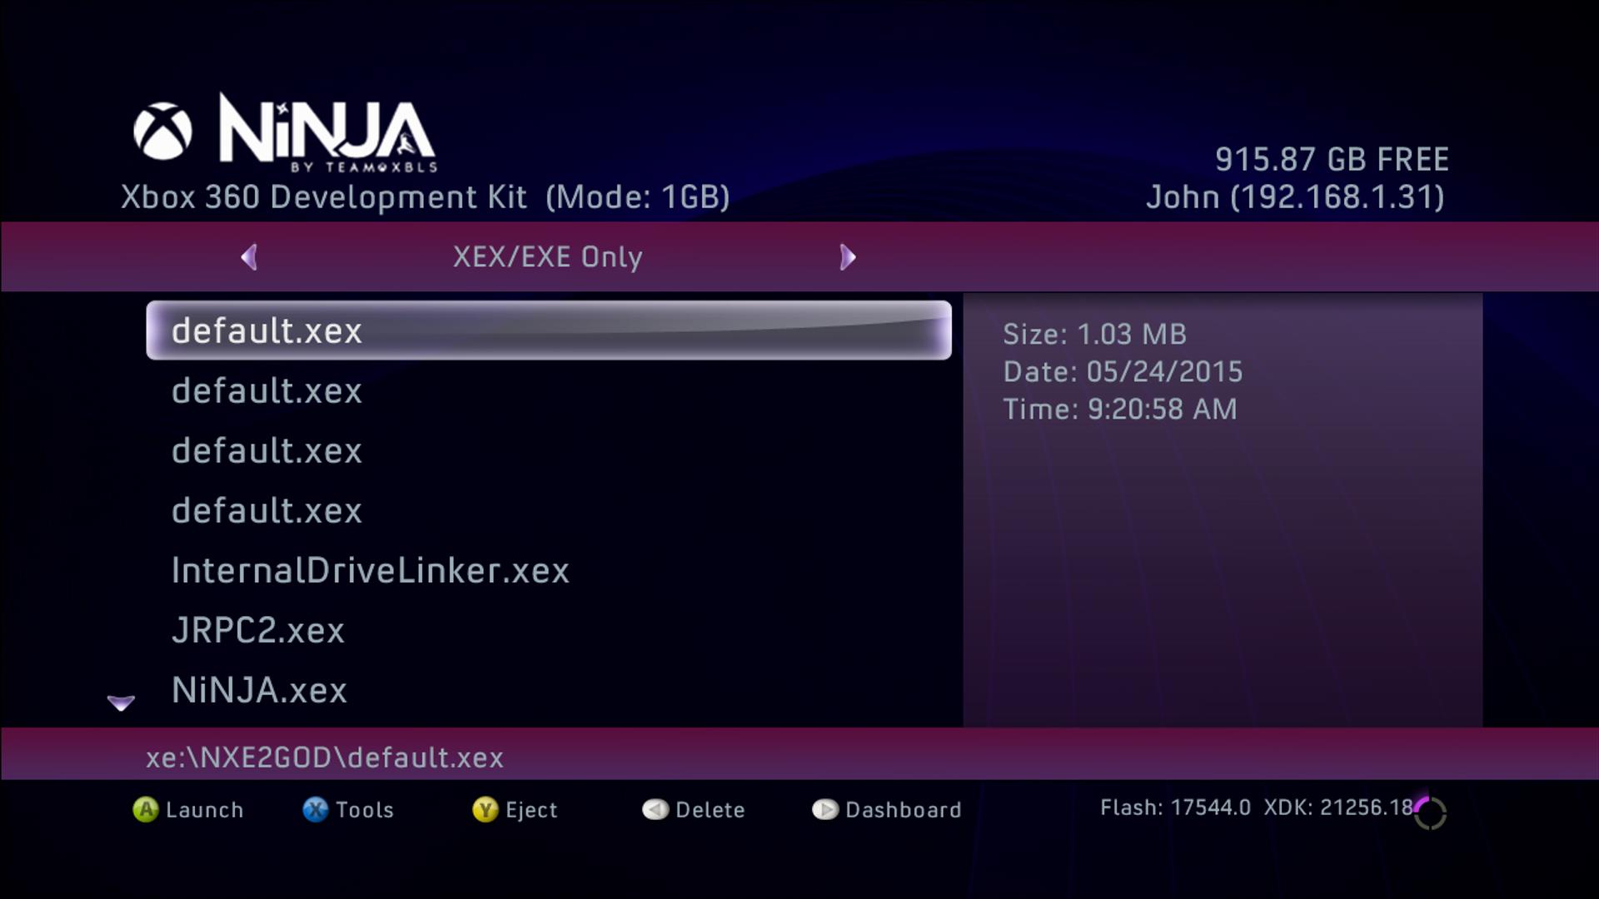Screen dimensions: 1599x899
Task: Click the xe:\NXE2GOD\default.xex path bar
Action: click(799, 754)
